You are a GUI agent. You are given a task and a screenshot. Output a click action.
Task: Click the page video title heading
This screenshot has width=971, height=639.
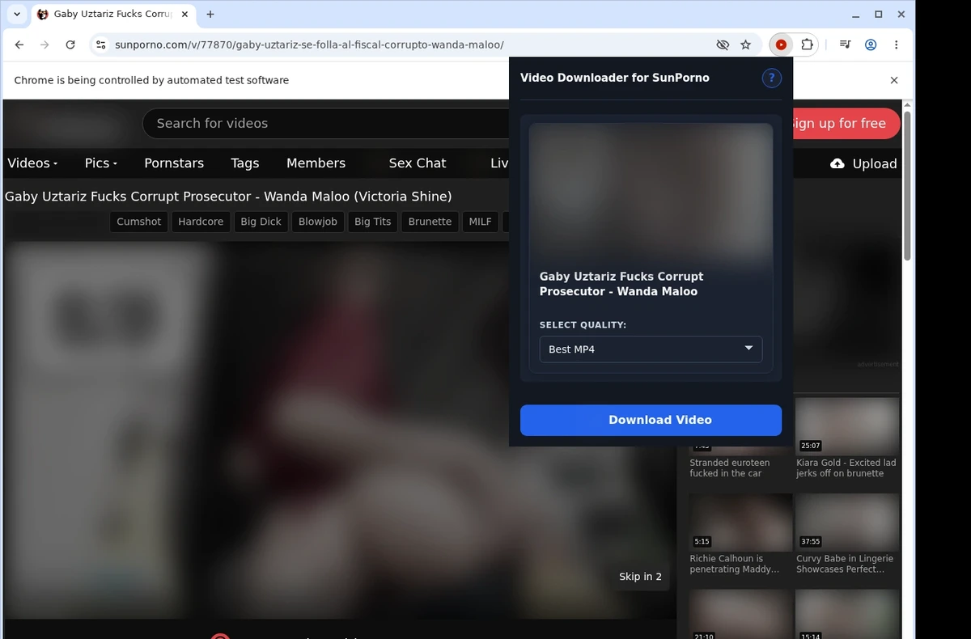(x=228, y=197)
